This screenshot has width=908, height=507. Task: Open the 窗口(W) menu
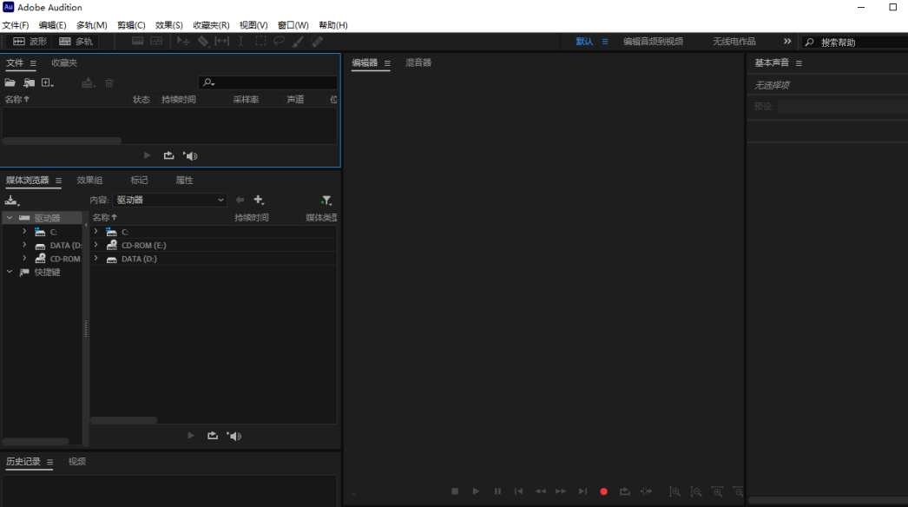tap(293, 25)
